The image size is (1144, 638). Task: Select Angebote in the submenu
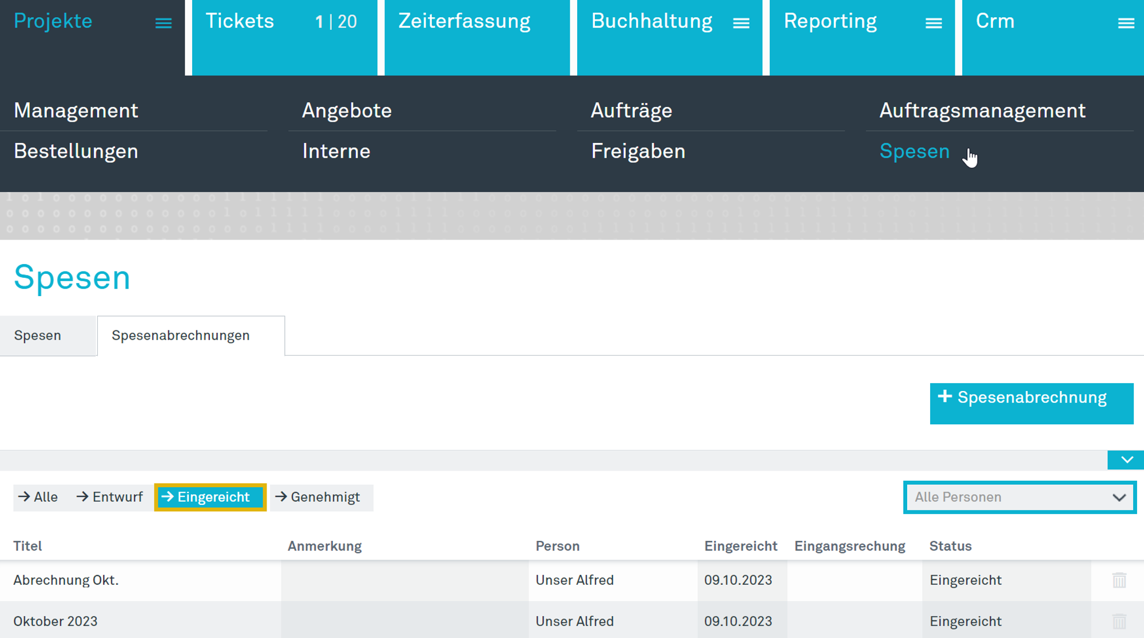(x=347, y=110)
